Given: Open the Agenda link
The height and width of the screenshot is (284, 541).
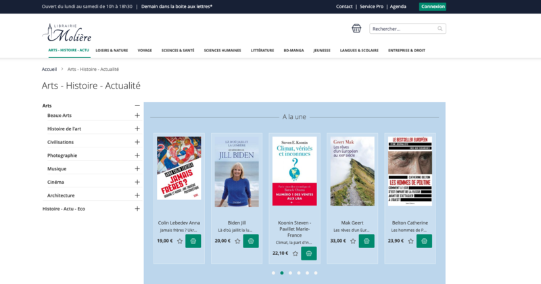Looking at the screenshot, I should coord(398,7).
